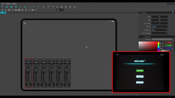The width and height of the screenshot is (175, 98).
Task: Select the last rectangle widget tool
Action: pos(36,10)
